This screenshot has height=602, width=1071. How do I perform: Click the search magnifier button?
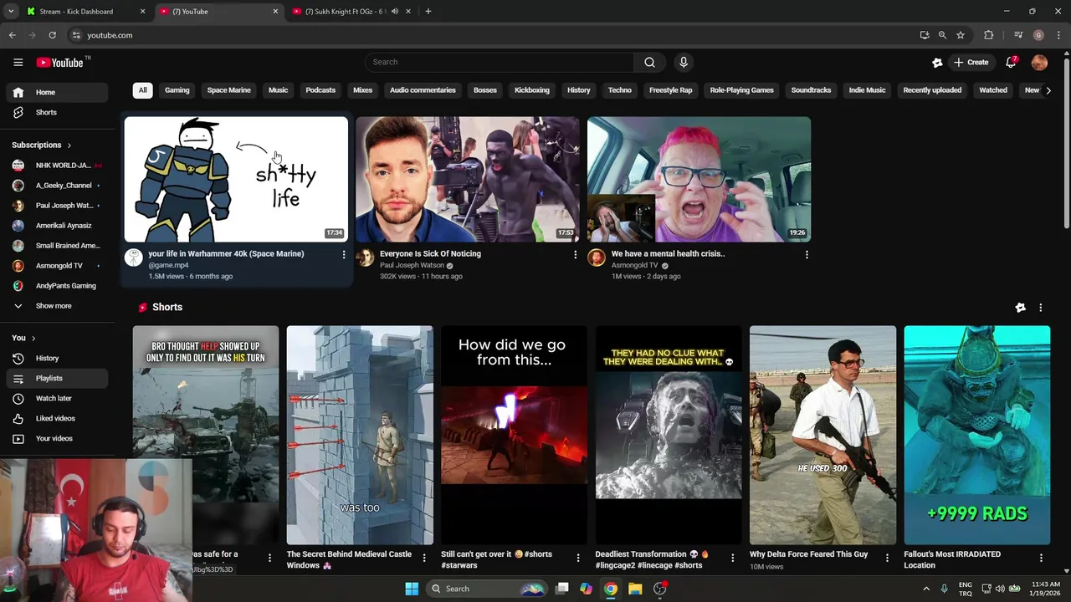(x=649, y=62)
